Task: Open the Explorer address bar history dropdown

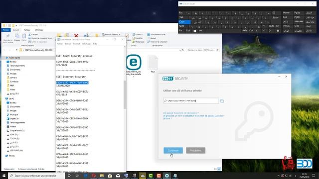Action: (180, 50)
